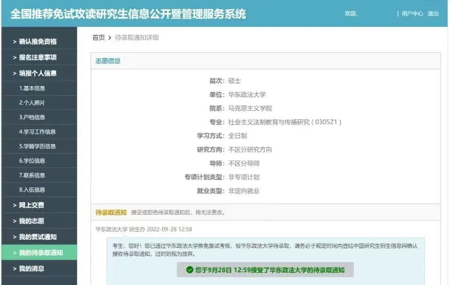Open 3.户档信息 submenu item
This screenshot has width=452, height=285.
click(32, 117)
